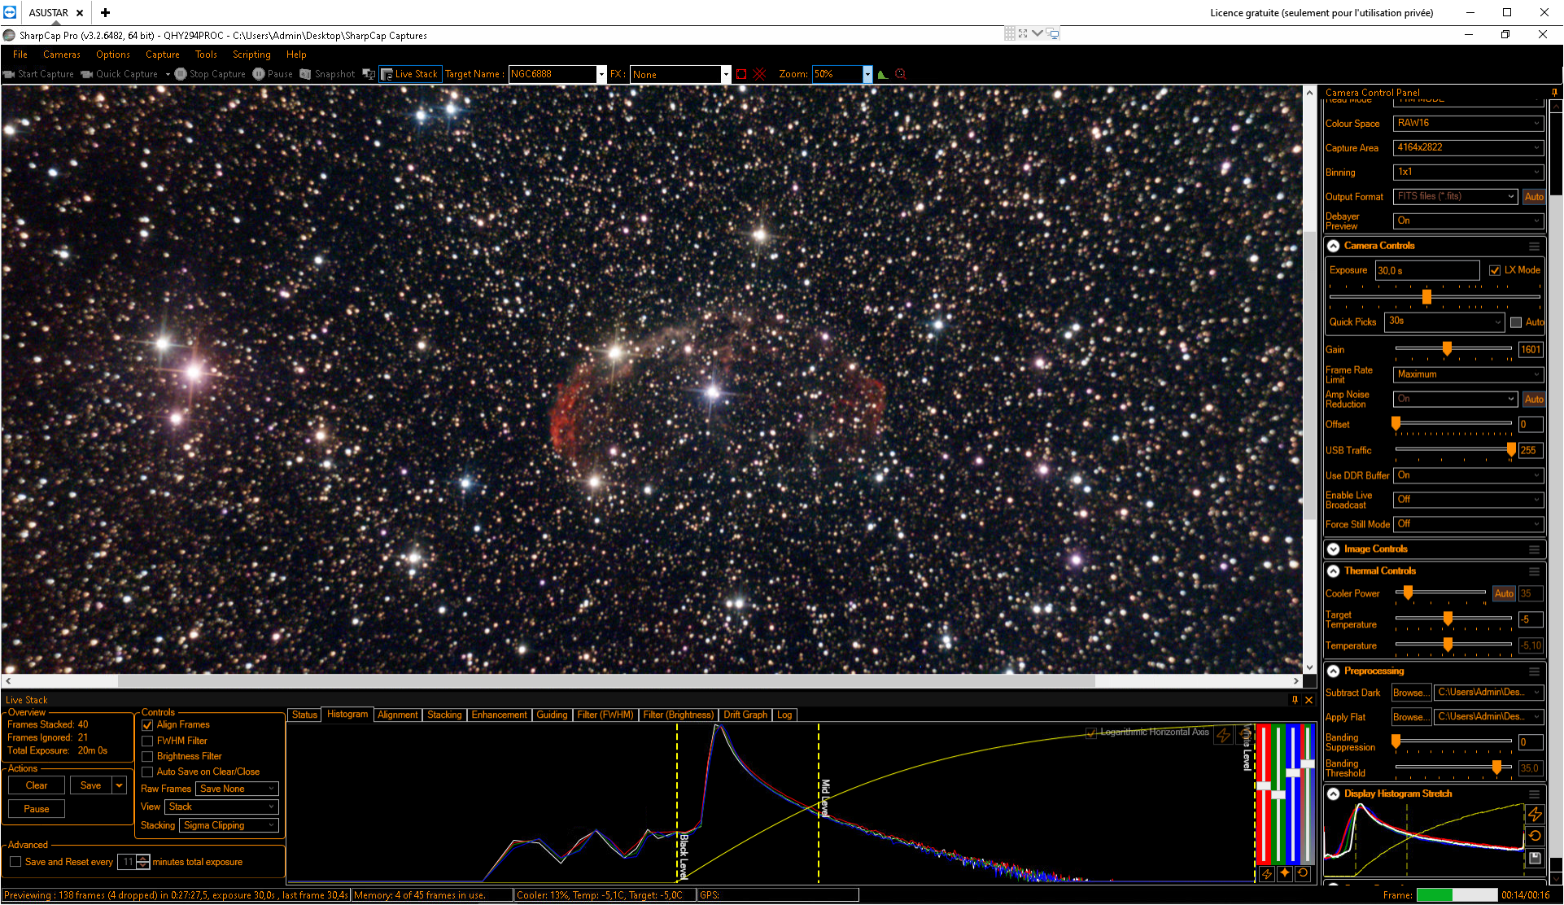Image resolution: width=1564 pixels, height=905 pixels.
Task: Click the red selection area square icon
Action: [741, 74]
